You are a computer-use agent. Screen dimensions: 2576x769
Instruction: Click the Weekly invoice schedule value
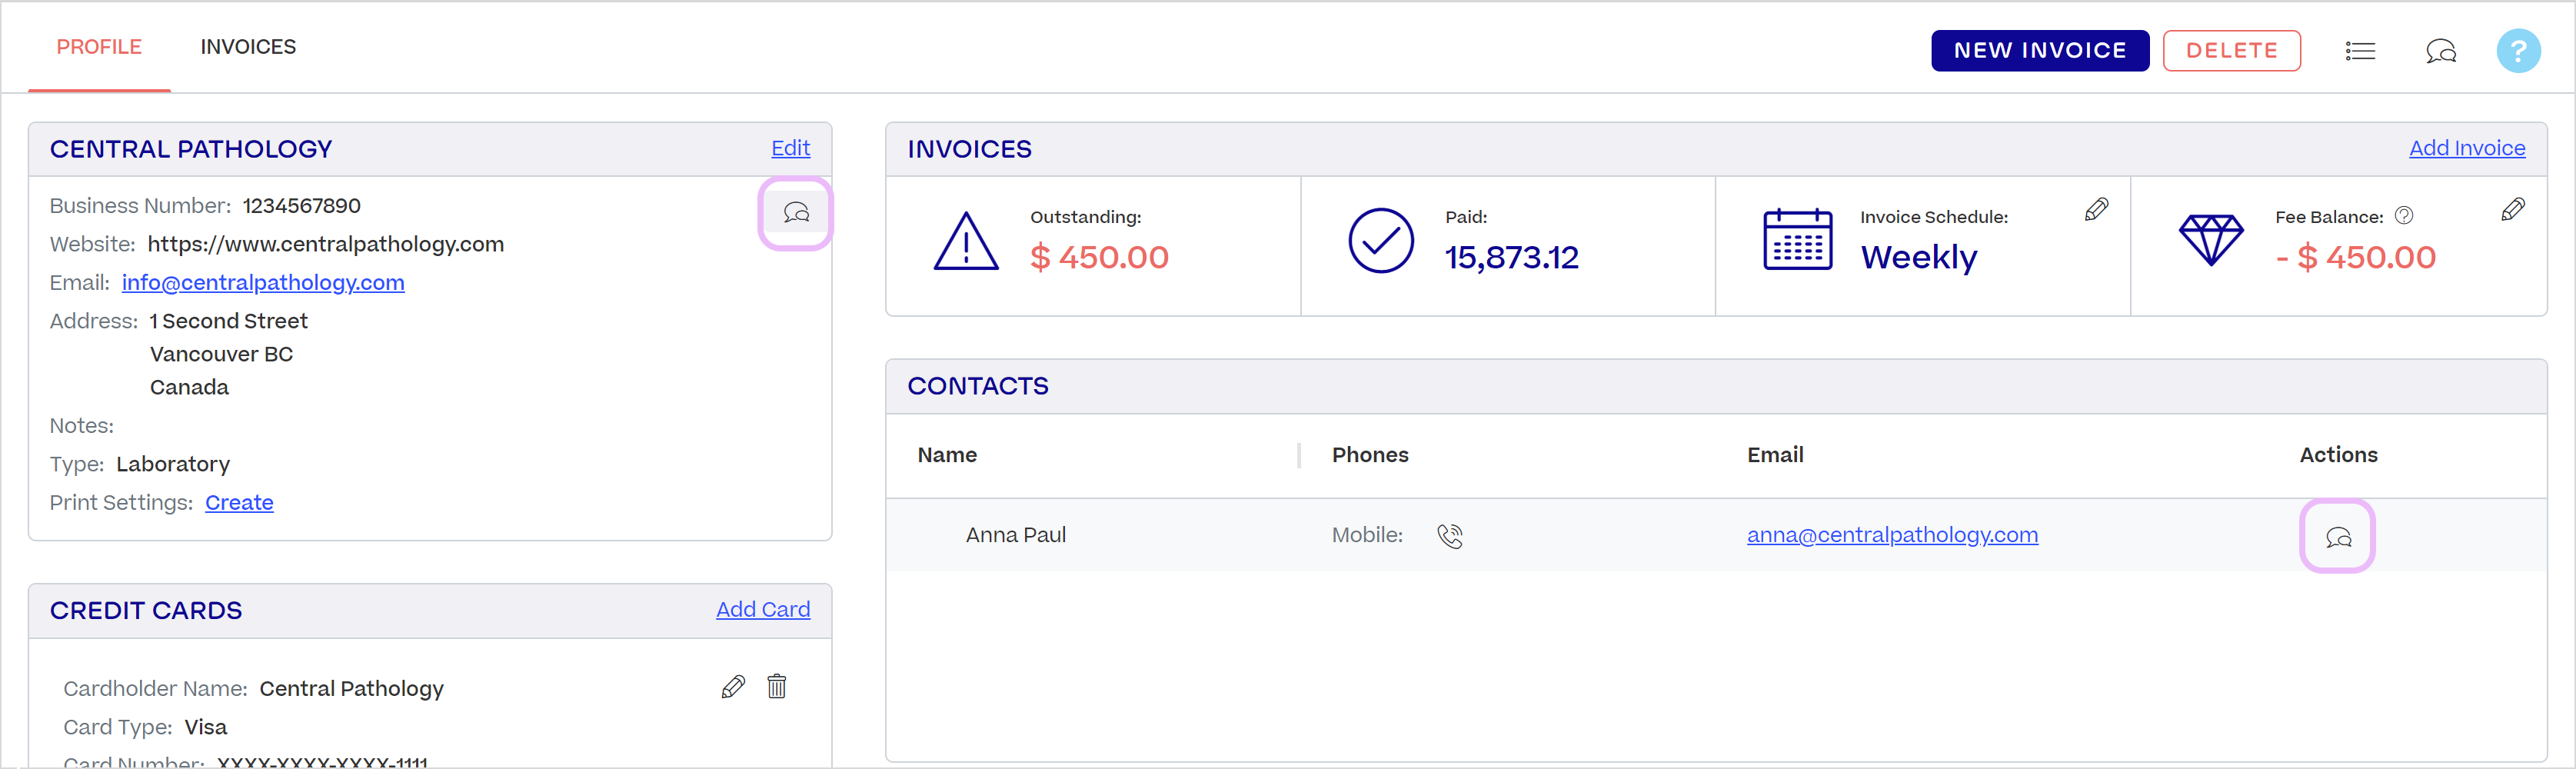tap(1918, 258)
